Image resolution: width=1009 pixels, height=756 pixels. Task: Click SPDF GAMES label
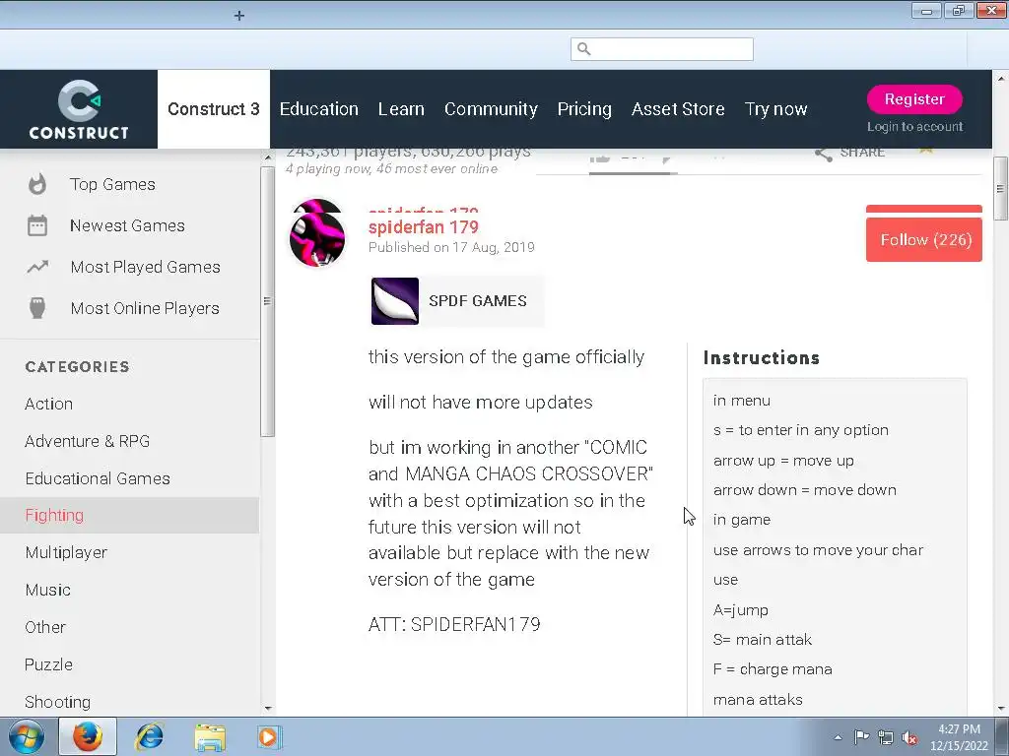[478, 301]
